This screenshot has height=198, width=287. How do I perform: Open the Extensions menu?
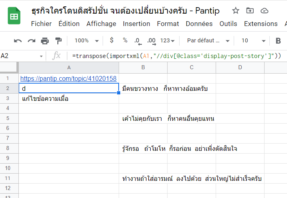[x=261, y=24]
